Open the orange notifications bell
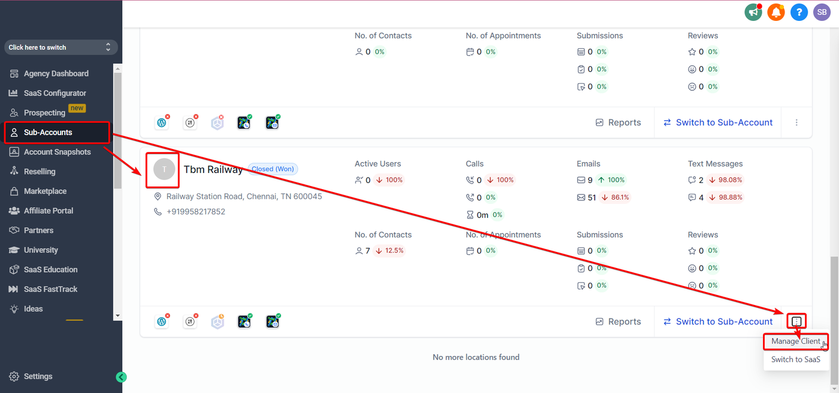The height and width of the screenshot is (393, 839). click(x=776, y=12)
